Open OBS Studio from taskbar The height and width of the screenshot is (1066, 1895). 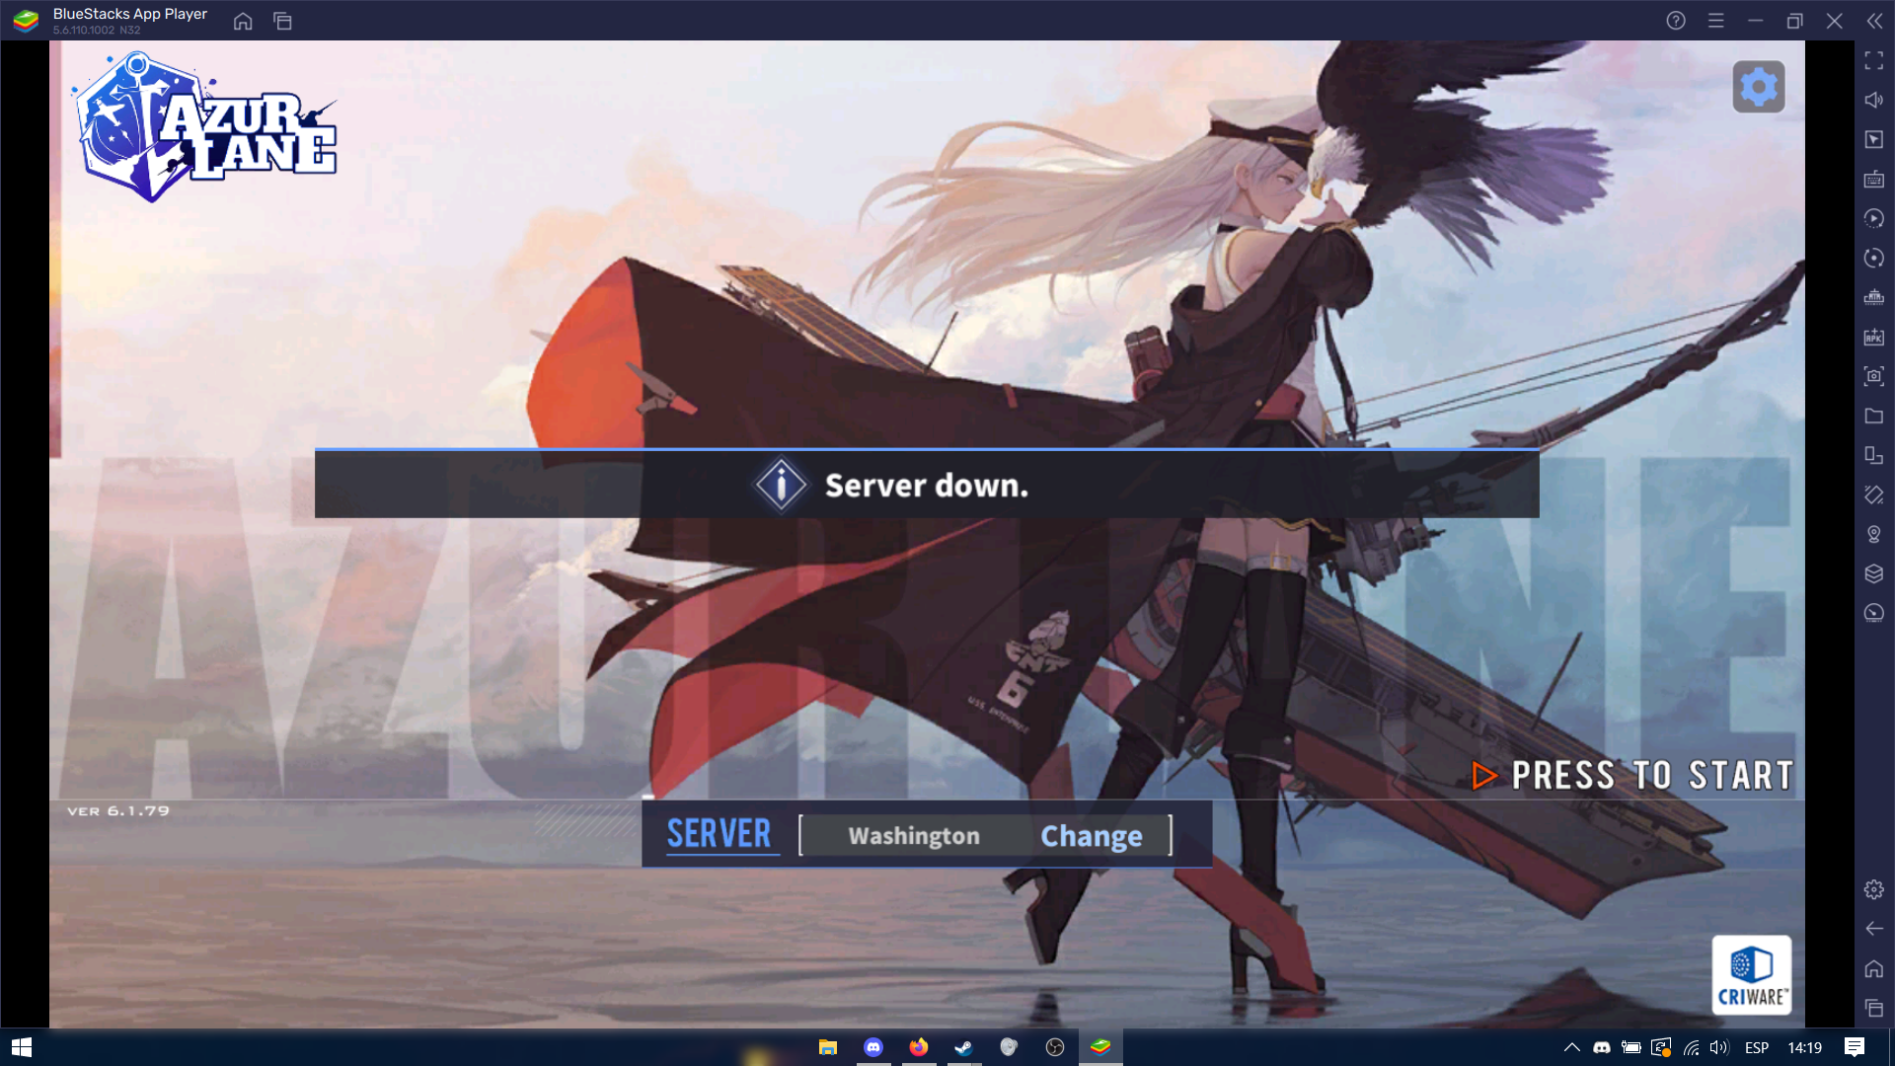1055,1047
